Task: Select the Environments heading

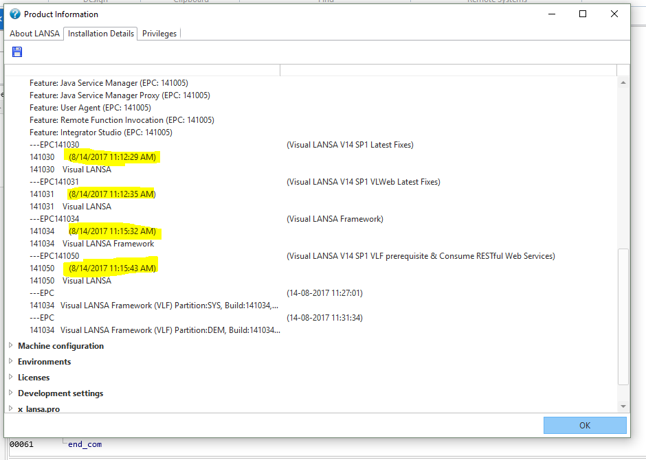Action: [x=44, y=362]
